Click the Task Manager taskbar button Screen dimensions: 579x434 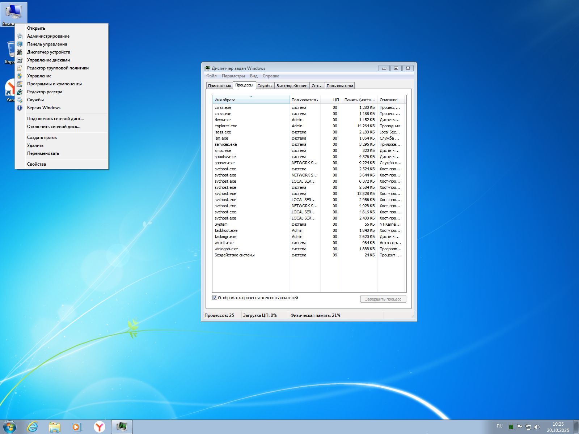click(122, 427)
